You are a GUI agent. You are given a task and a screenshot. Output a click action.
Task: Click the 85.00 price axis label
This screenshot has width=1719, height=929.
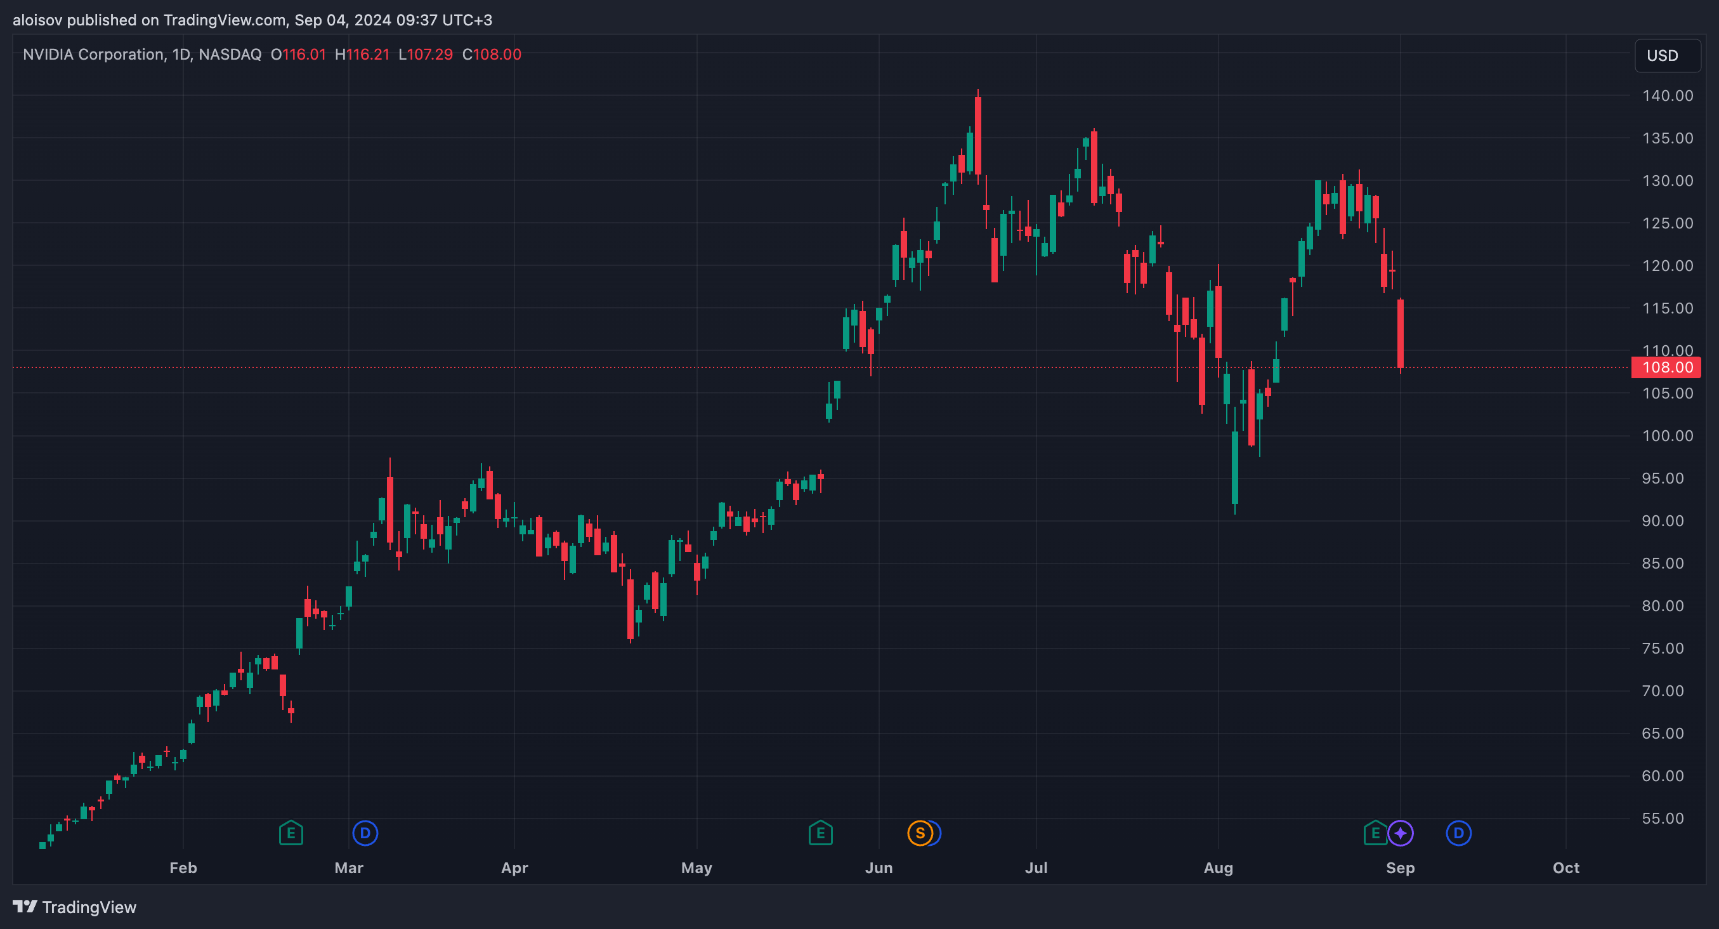tap(1663, 563)
